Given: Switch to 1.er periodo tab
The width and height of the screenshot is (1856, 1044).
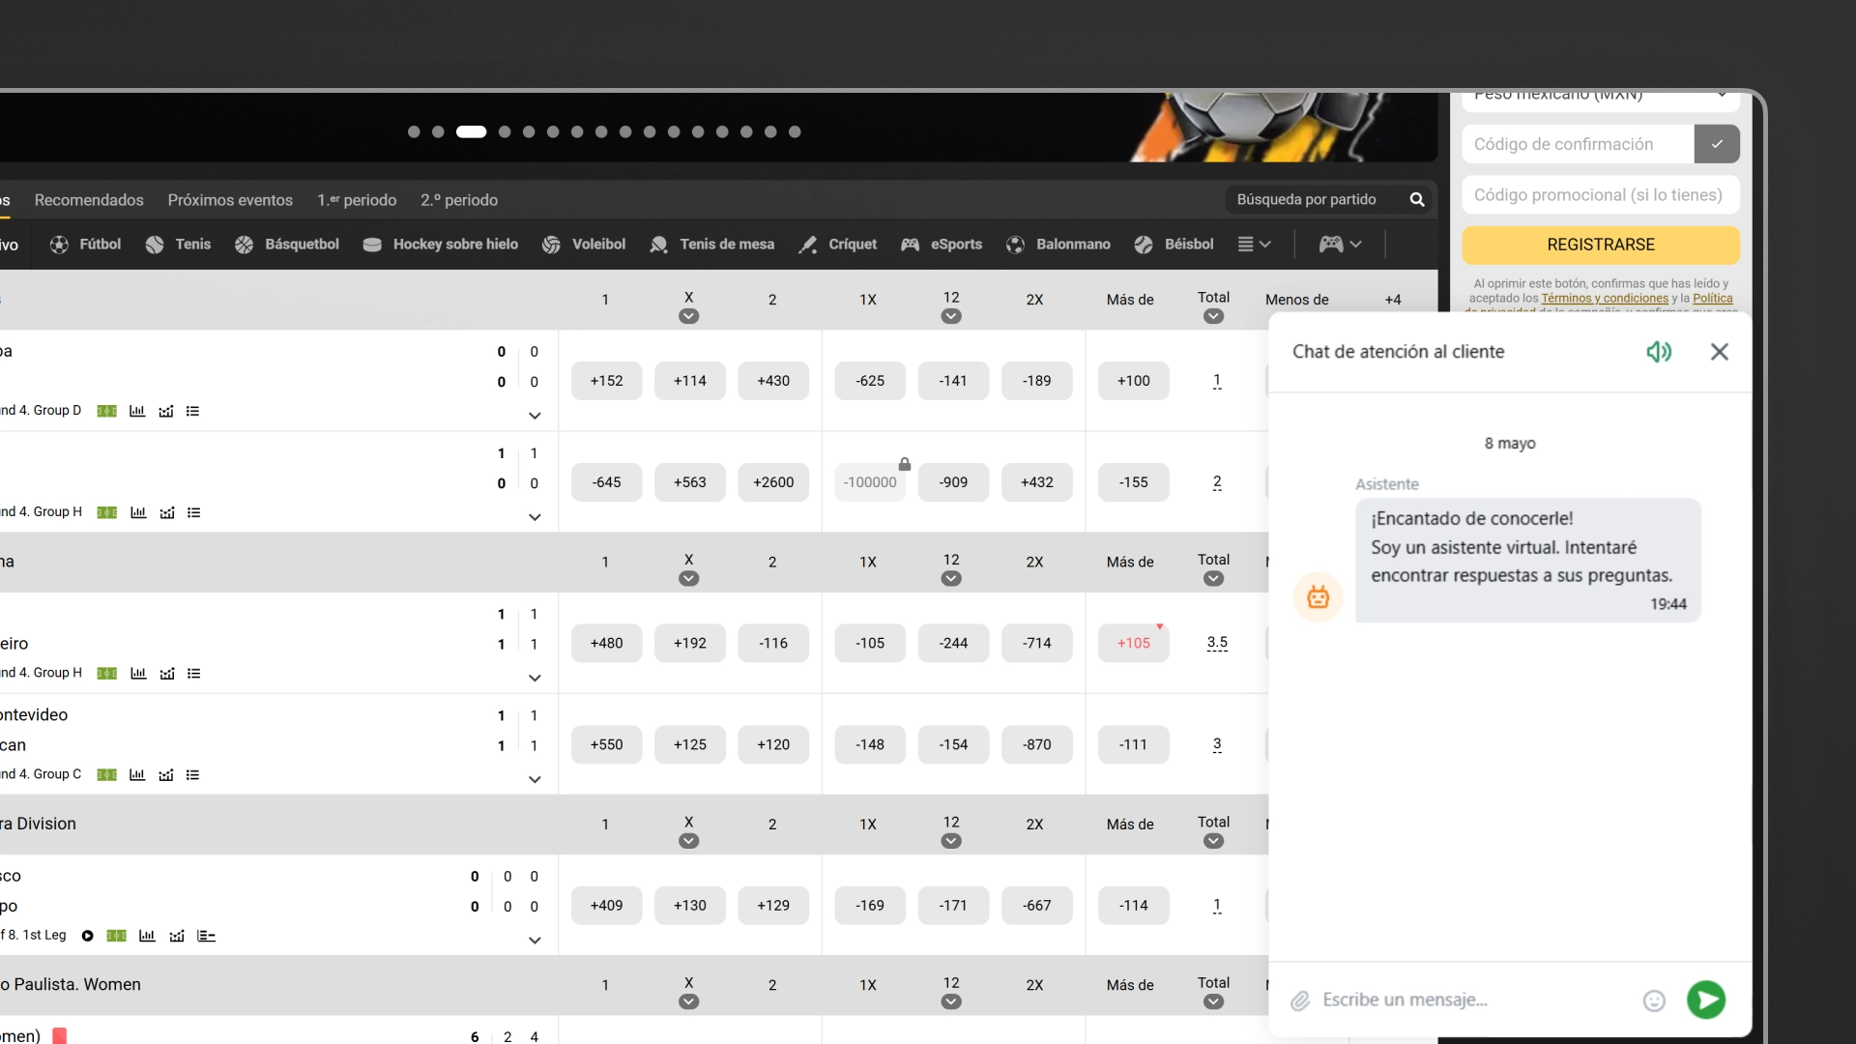Looking at the screenshot, I should [357, 200].
